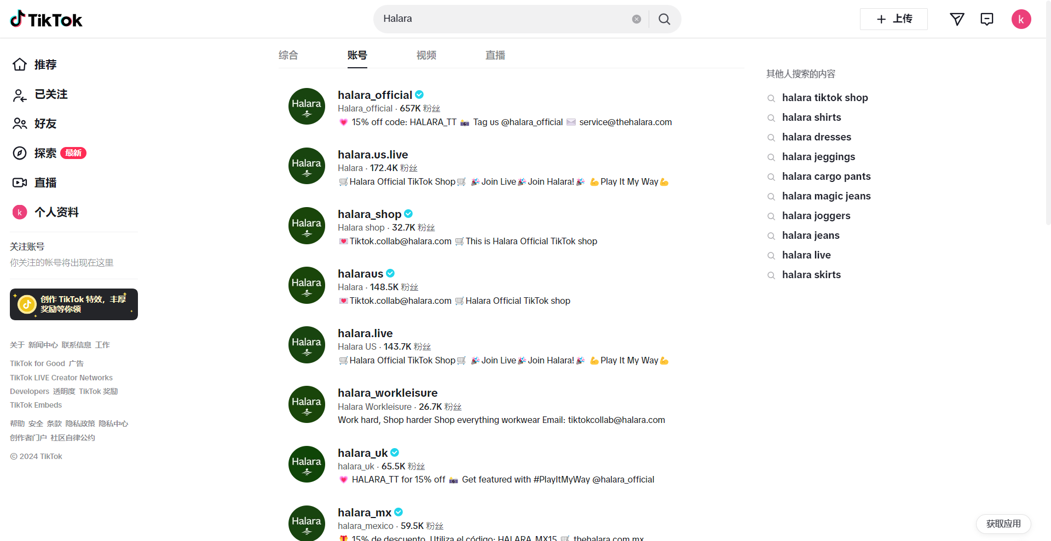This screenshot has height=541, width=1051.
Task: Click the TikTok logo
Action: pyautogui.click(x=46, y=19)
